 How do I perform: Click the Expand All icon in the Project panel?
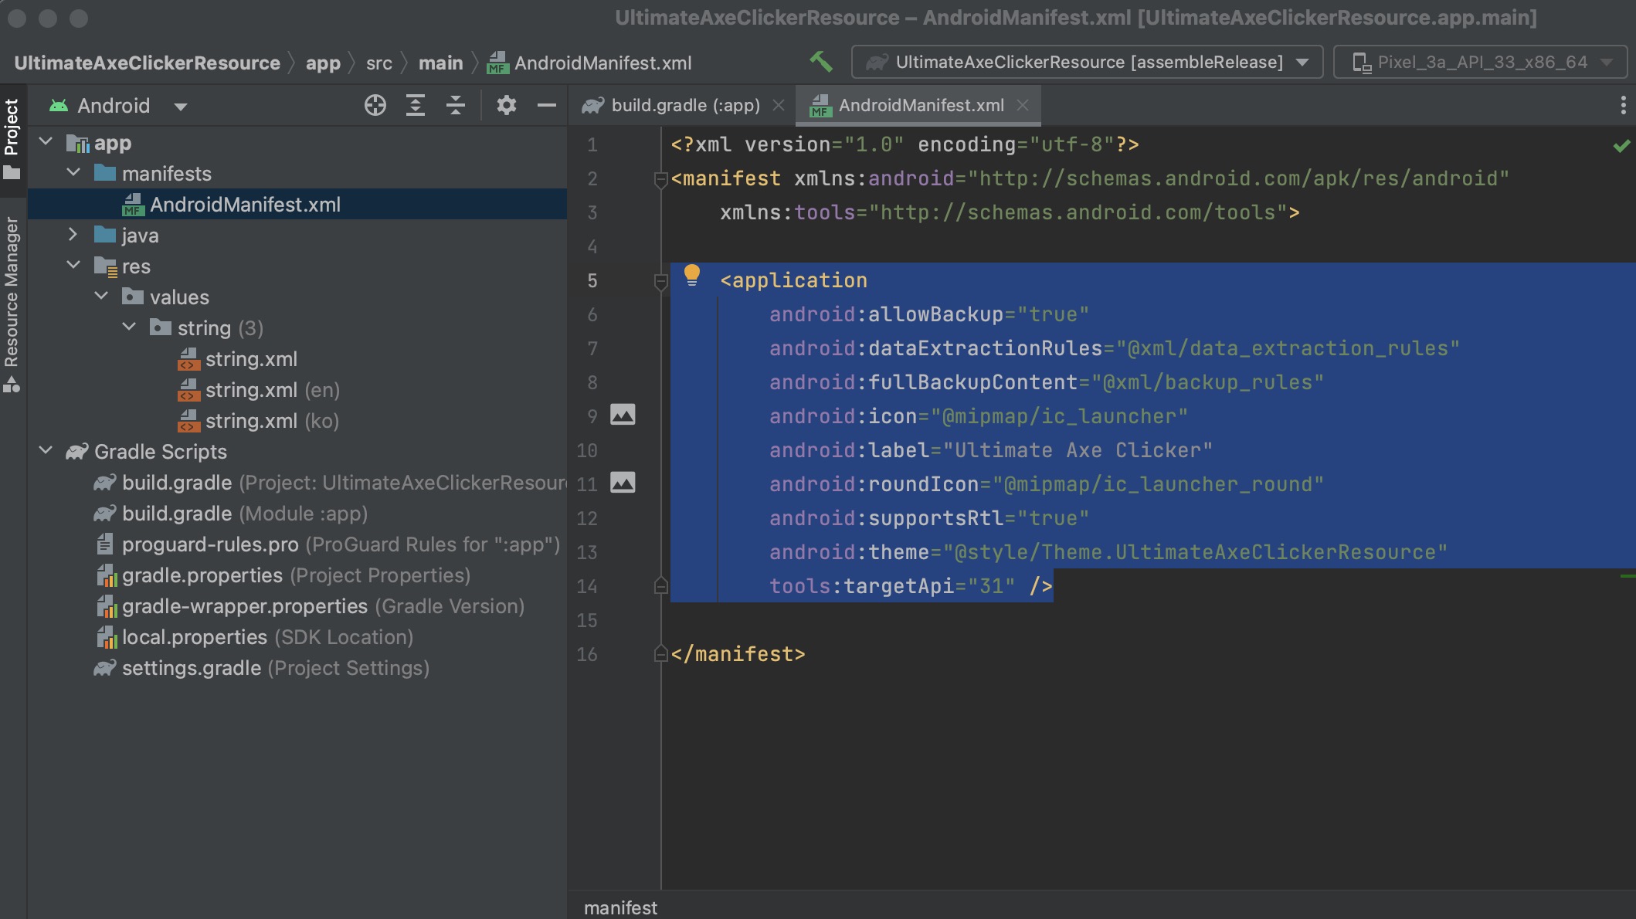click(x=416, y=105)
